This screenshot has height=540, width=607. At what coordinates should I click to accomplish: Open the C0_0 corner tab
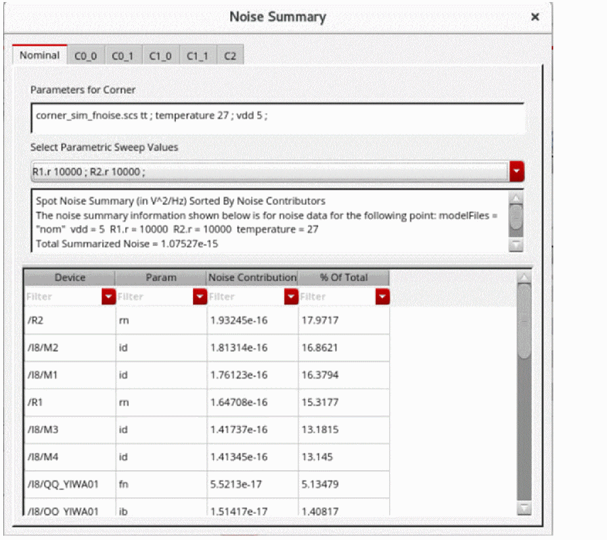[86, 56]
